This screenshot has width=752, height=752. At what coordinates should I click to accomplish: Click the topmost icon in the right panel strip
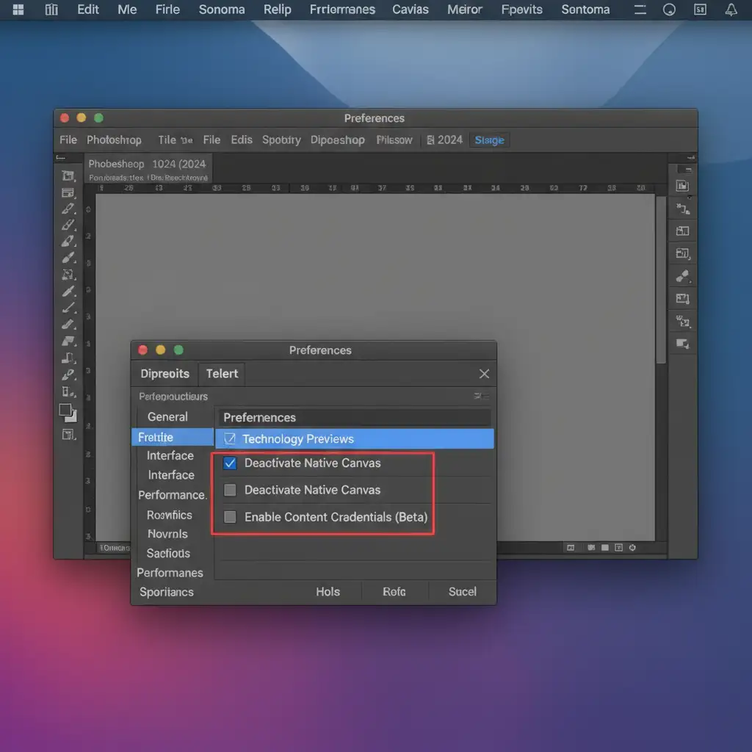coord(682,186)
